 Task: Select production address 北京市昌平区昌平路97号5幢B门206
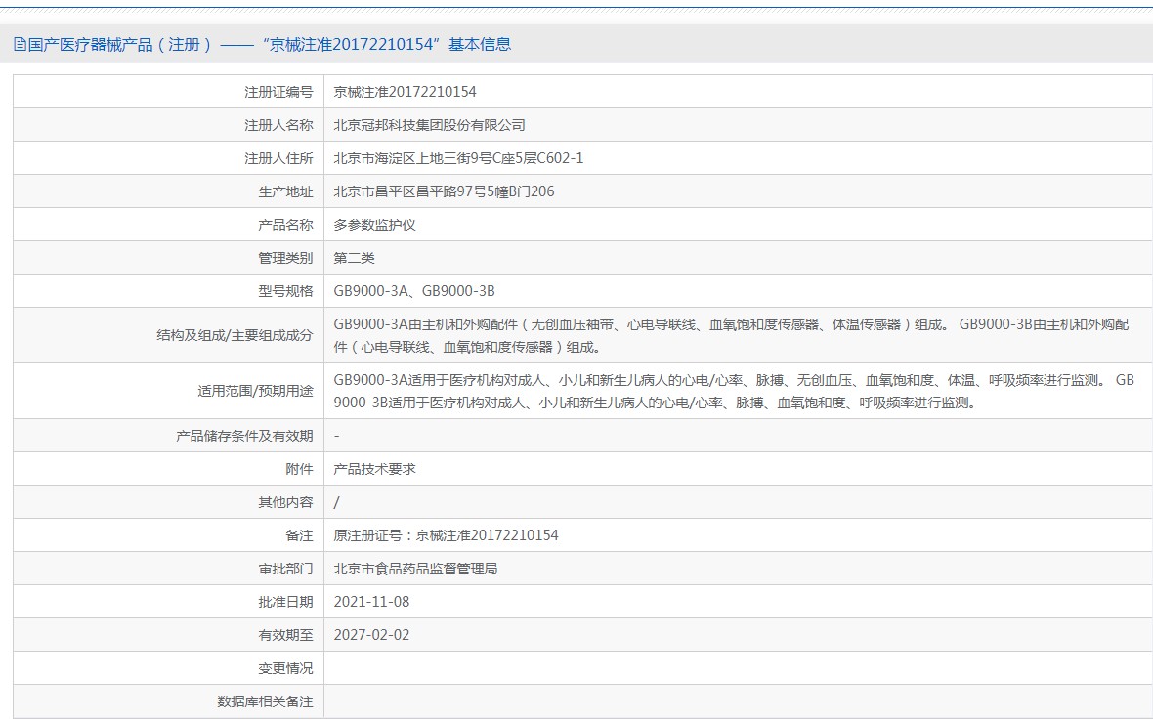(445, 191)
